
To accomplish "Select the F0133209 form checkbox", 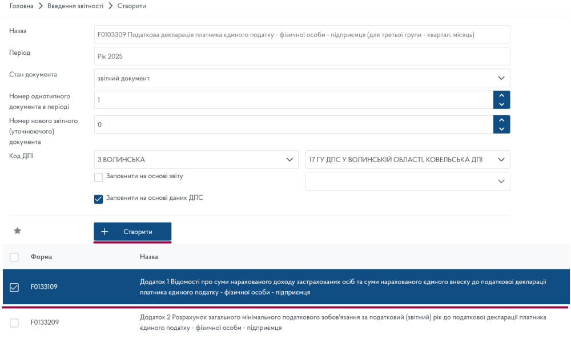I will (x=14, y=323).
